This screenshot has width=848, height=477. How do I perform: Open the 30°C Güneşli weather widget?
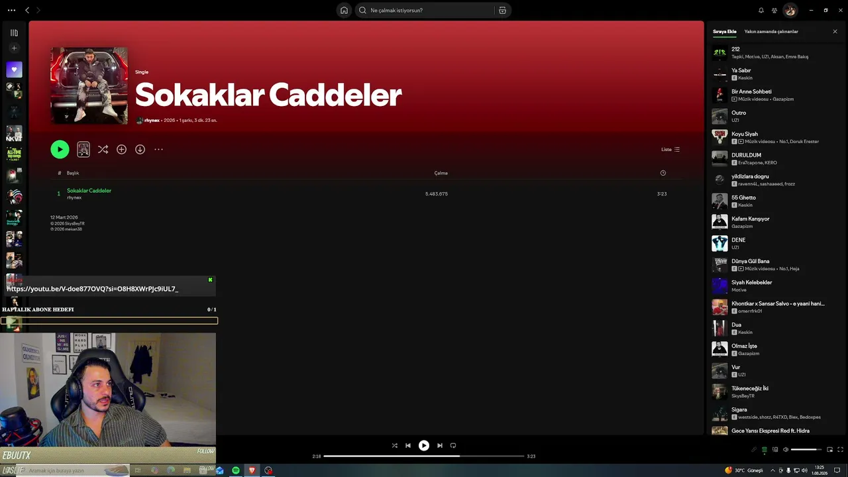(744, 470)
